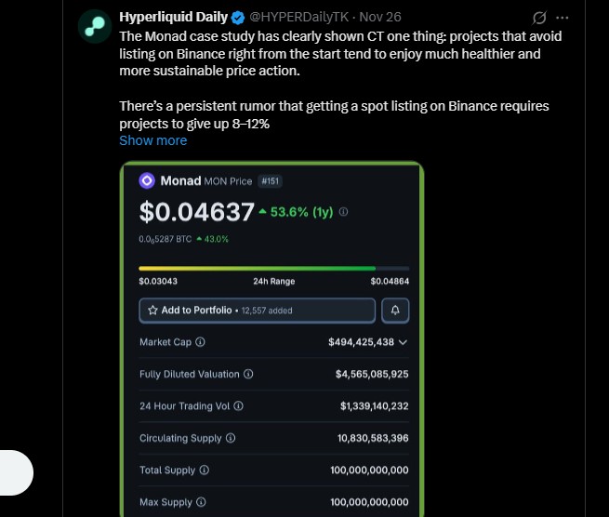Click the Grok explain-post icon
609x517 pixels.
(539, 18)
